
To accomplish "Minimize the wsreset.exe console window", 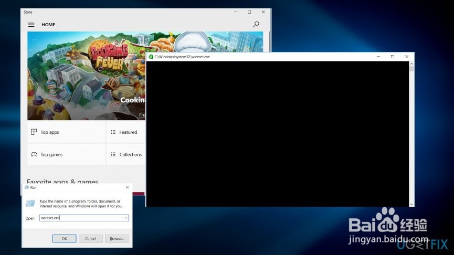I will tap(378, 57).
